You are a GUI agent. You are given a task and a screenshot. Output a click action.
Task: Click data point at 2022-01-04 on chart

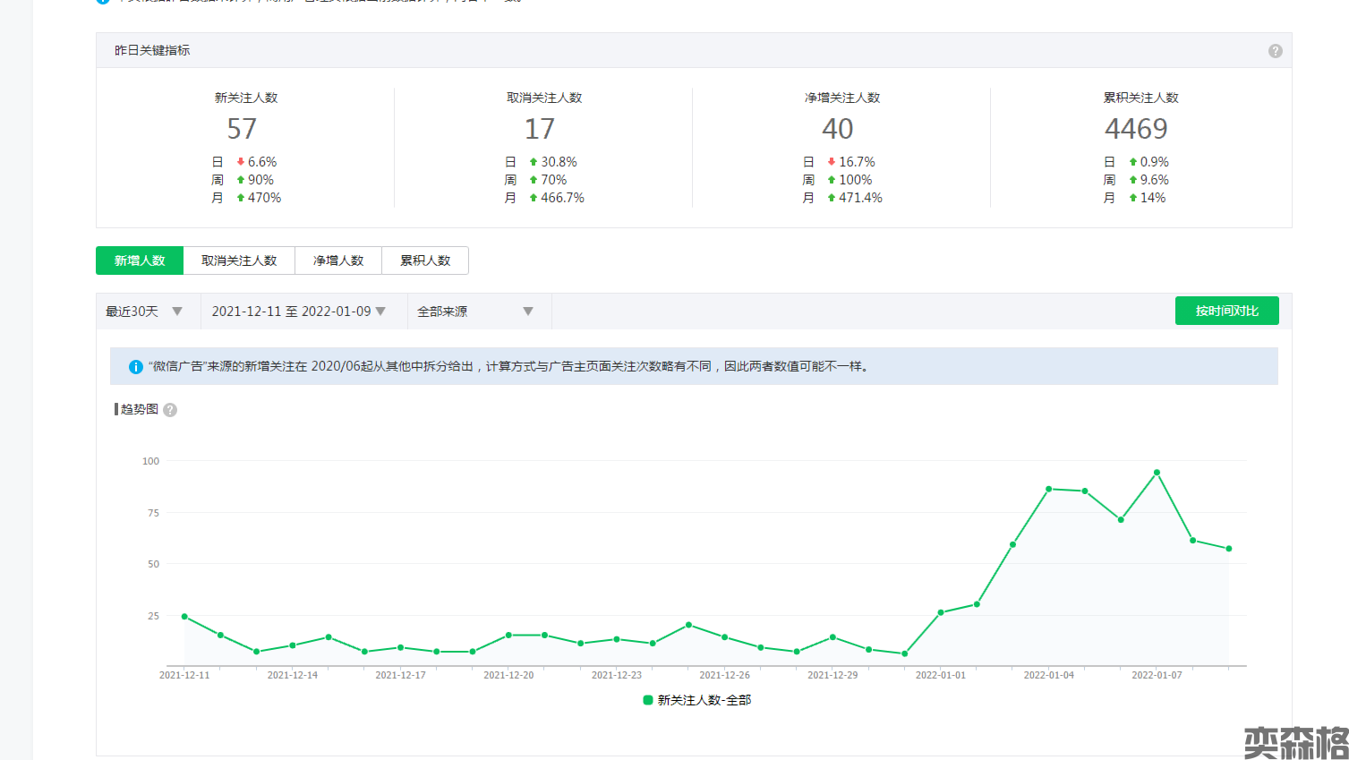pyautogui.click(x=1048, y=489)
